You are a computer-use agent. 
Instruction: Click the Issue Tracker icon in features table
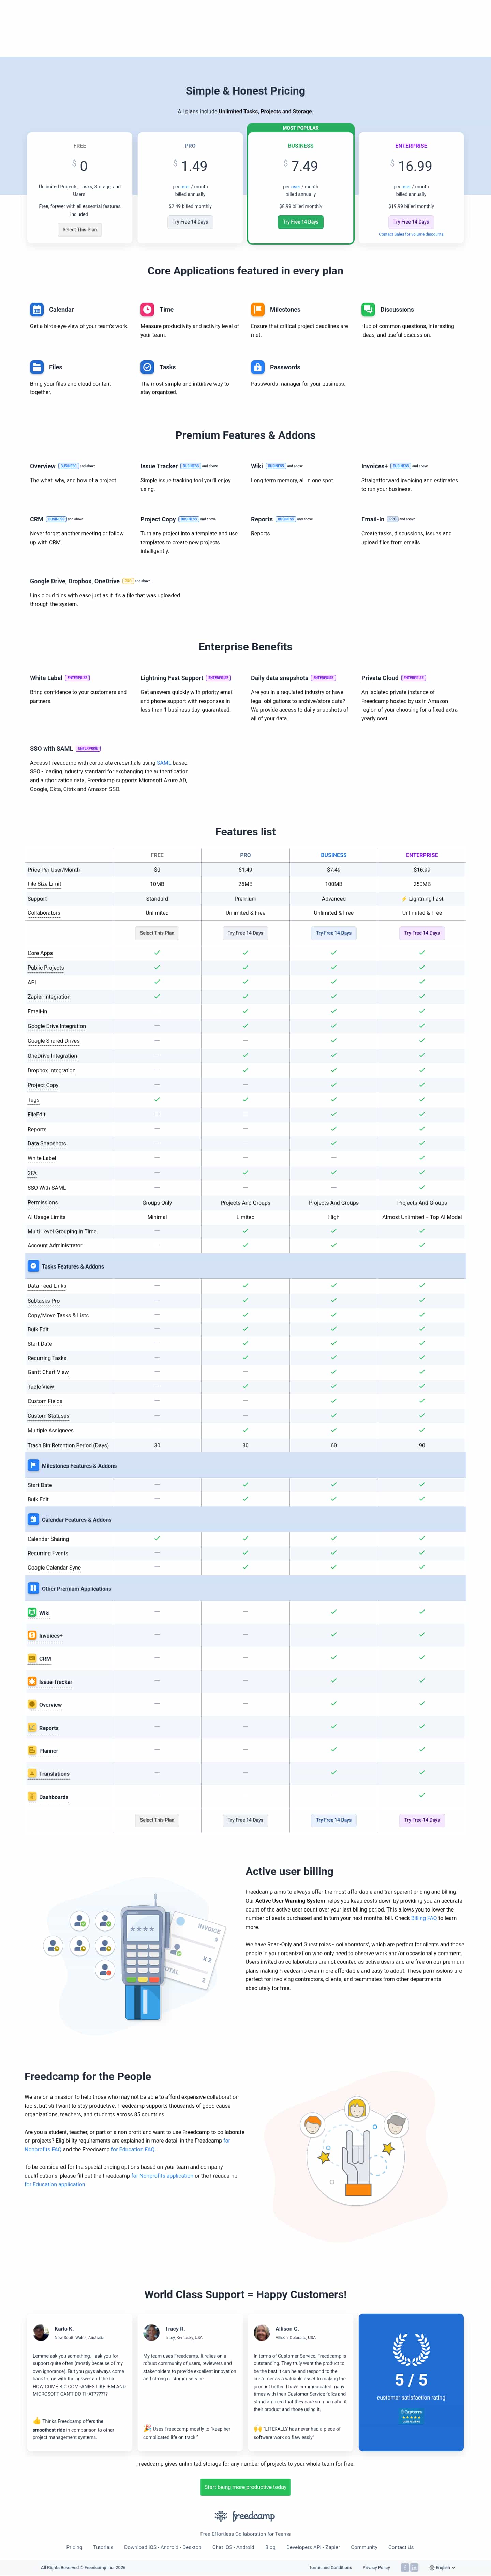pos(32,1681)
